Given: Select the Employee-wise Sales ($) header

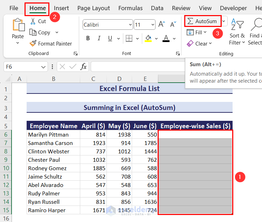Looking at the screenshot, I should (195, 126).
